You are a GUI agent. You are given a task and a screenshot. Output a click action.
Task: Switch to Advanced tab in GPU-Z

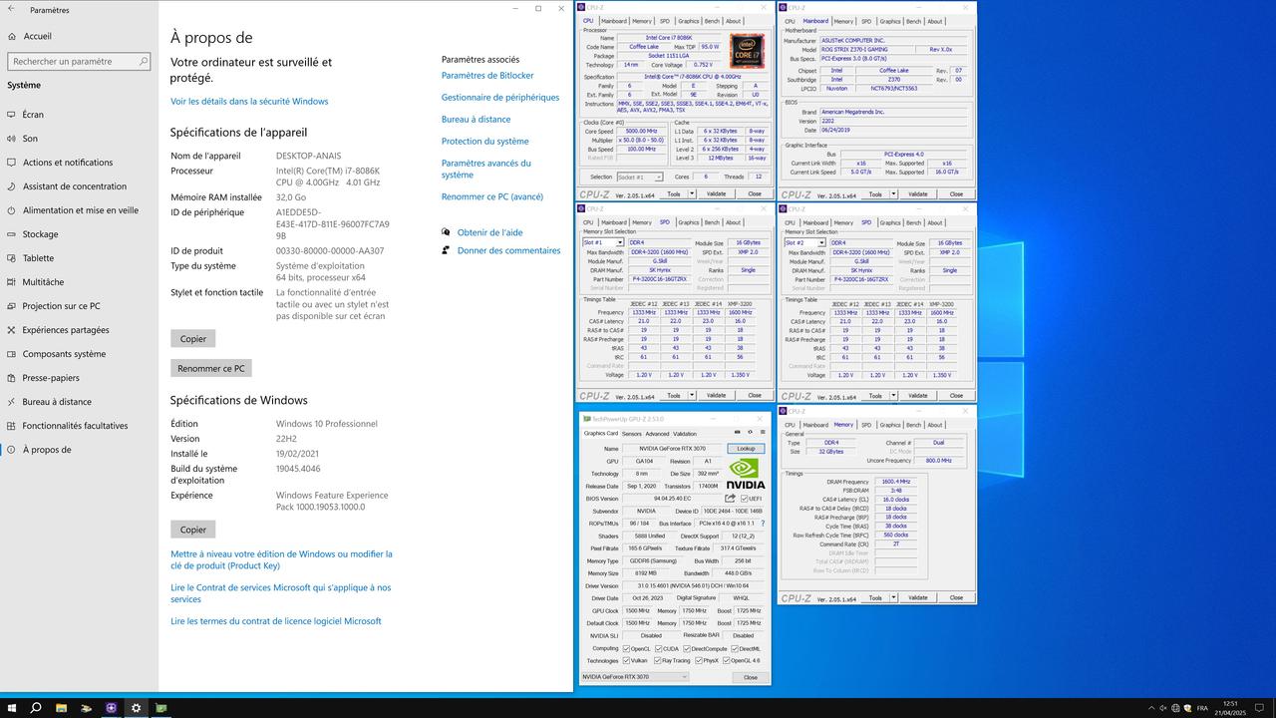point(657,434)
